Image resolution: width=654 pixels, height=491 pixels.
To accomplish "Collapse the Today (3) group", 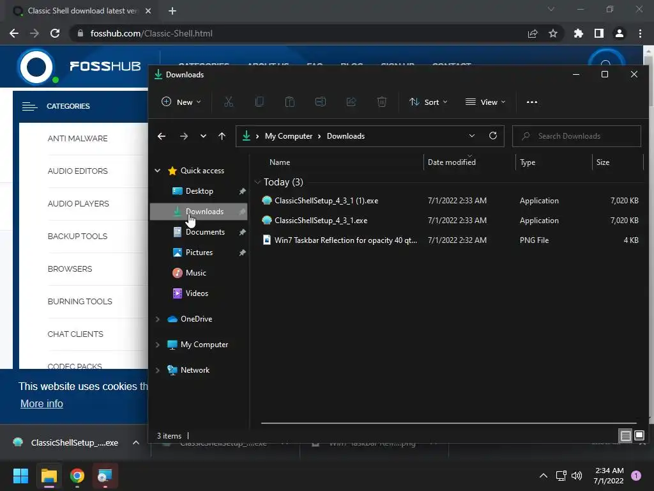I will pyautogui.click(x=257, y=182).
